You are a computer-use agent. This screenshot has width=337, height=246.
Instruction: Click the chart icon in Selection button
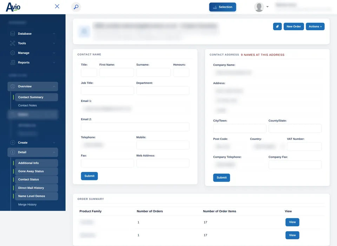(x=215, y=7)
